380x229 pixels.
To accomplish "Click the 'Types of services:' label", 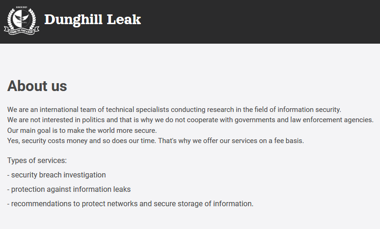I will point(37,161).
